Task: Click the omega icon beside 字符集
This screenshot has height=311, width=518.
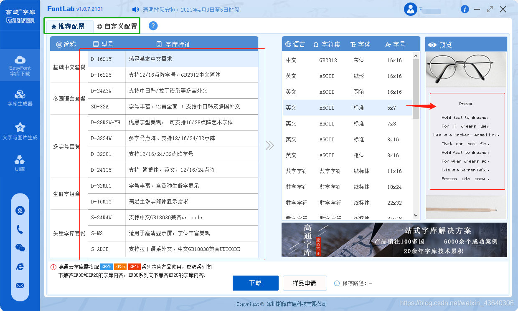Action: [316, 44]
